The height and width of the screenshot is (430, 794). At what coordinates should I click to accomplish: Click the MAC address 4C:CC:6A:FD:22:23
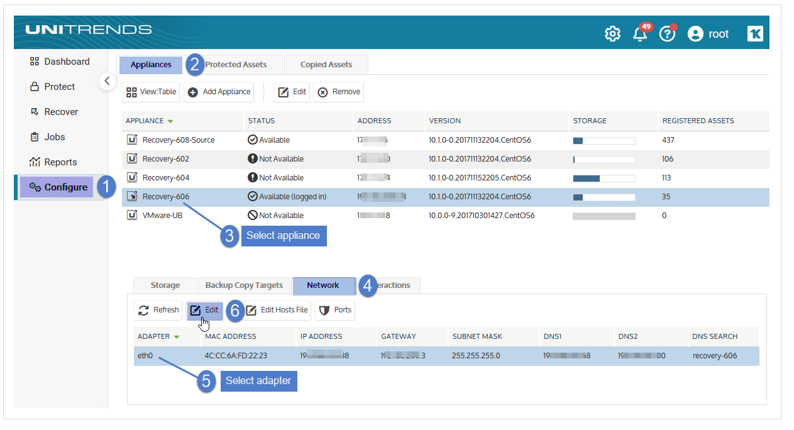[x=236, y=356]
